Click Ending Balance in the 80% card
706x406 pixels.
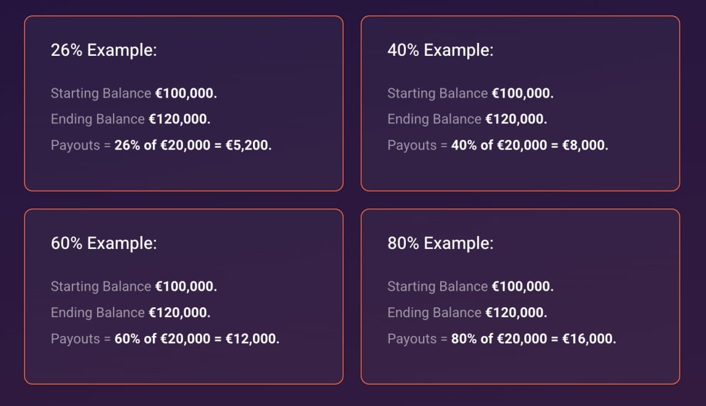[434, 313]
